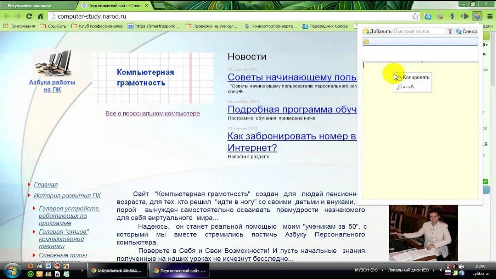The width and height of the screenshot is (496, 279).
Task: Open Персональный сайт taskbar window button
Action: point(180,270)
